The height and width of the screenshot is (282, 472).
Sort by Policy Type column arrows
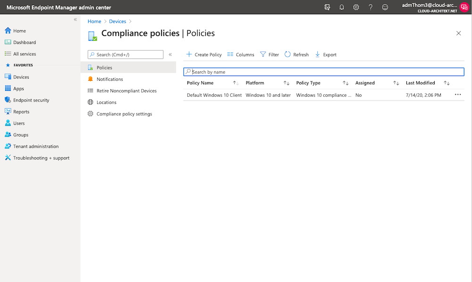(346, 83)
